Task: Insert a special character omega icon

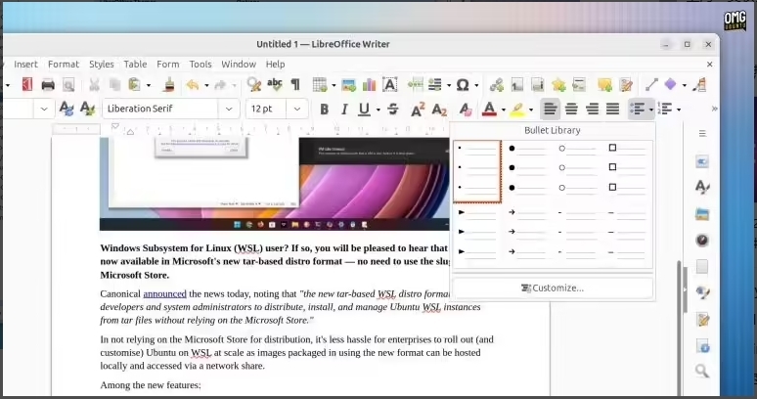Action: pyautogui.click(x=462, y=85)
